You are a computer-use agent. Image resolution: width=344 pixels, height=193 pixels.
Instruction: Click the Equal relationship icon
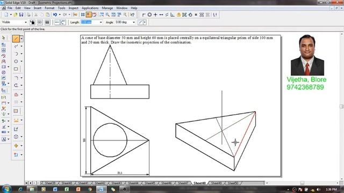(196, 14)
